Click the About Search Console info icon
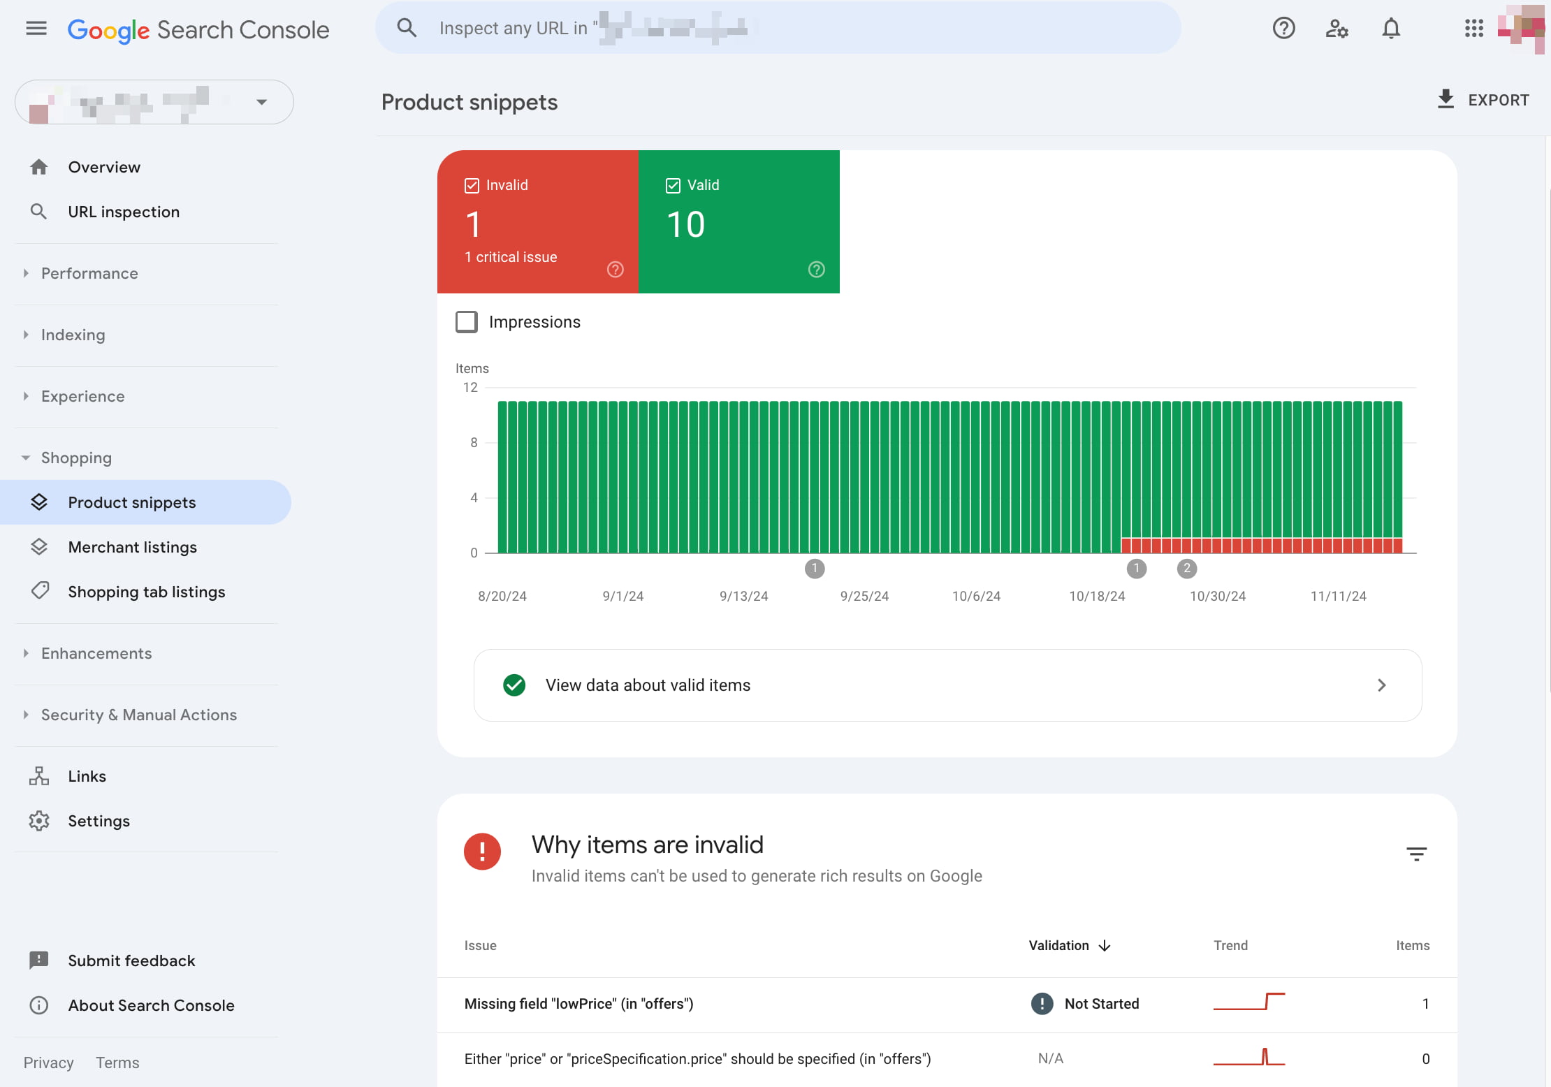The image size is (1551, 1087). pos(39,1005)
